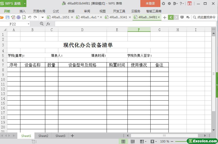
Task: Switch to 页面布局 tab
Action: tap(39, 11)
